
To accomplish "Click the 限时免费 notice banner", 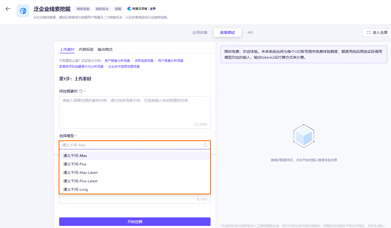I will pos(304,54).
